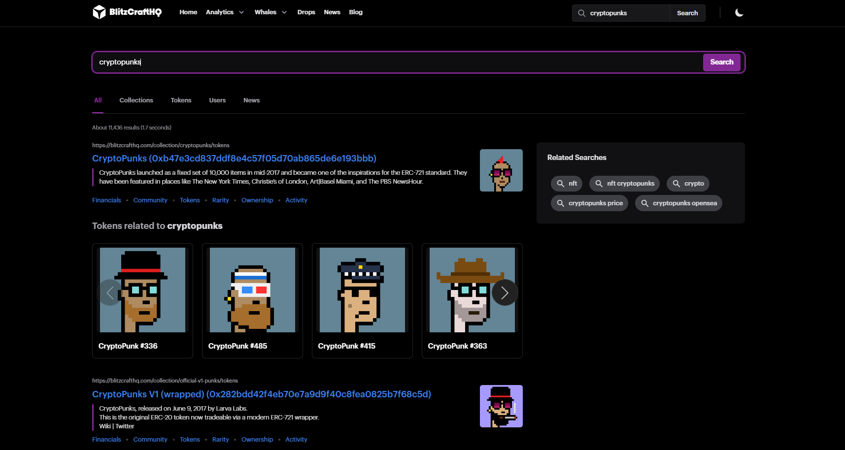This screenshot has width=845, height=450.
Task: Open the News nav item in header
Action: point(332,12)
